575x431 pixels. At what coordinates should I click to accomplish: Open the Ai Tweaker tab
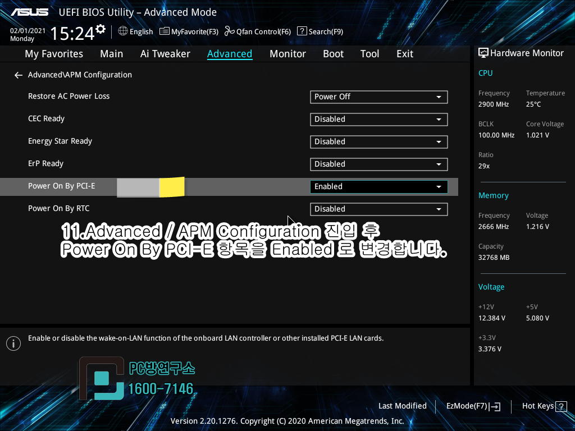165,54
